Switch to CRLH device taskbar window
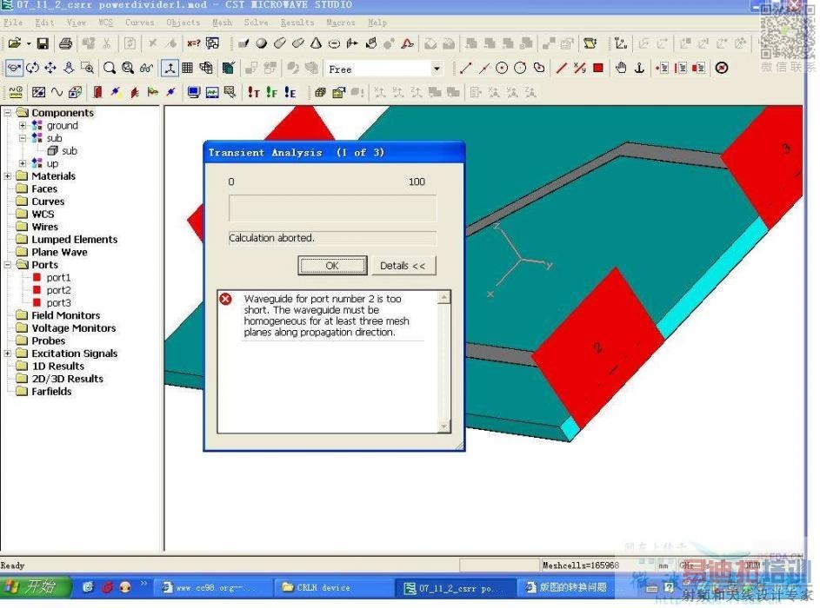 [x=334, y=588]
